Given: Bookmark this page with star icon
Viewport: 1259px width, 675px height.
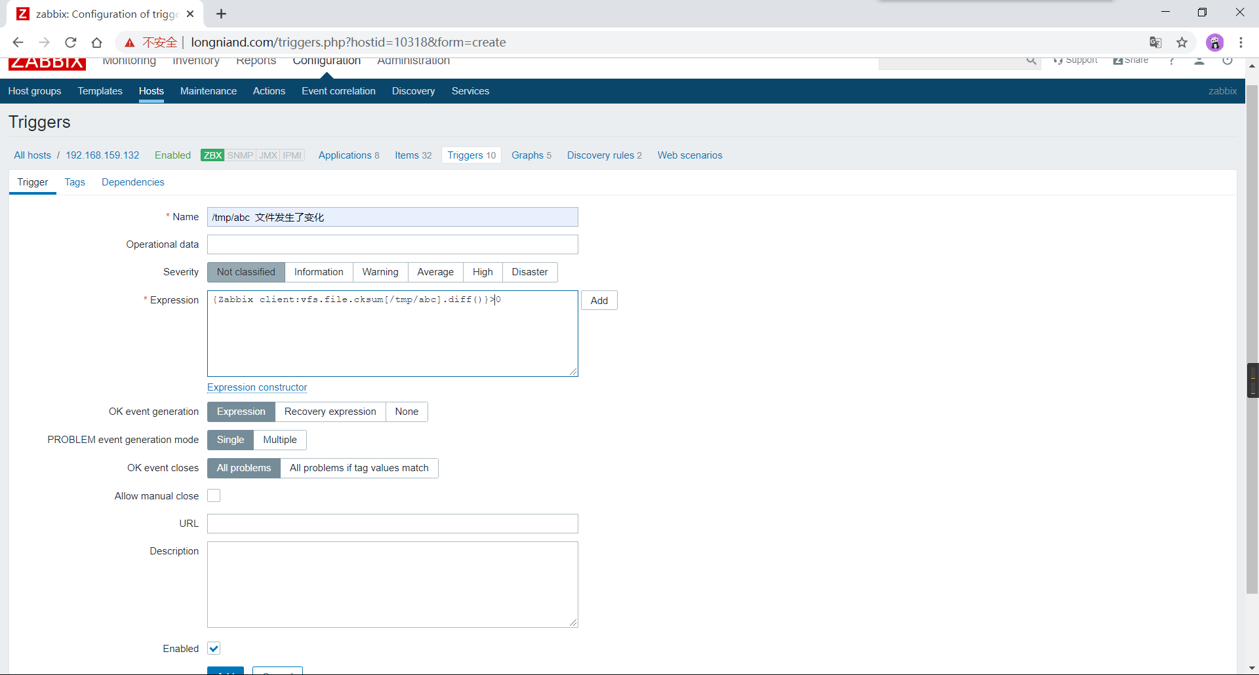Looking at the screenshot, I should point(1182,43).
